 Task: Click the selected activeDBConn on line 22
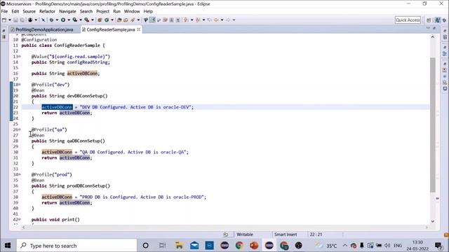(x=57, y=107)
